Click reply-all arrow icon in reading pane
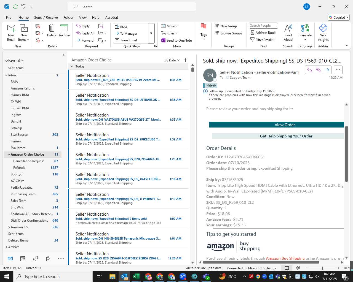The height and width of the screenshot is (282, 353). click(318, 70)
